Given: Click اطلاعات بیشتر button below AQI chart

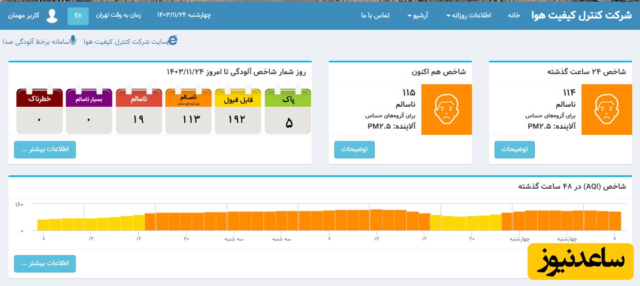Looking at the screenshot, I should pos(45,264).
